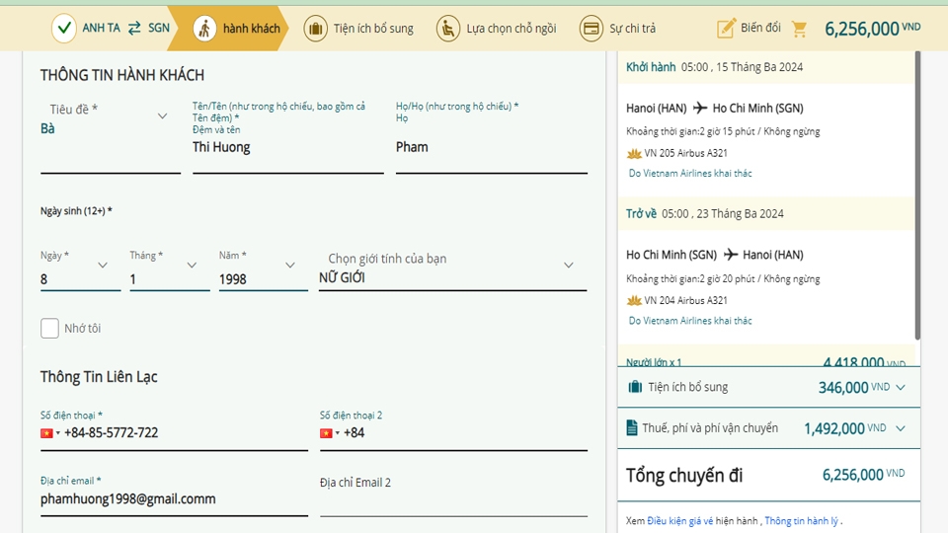Go to the Sự chi trả step

pos(617,29)
